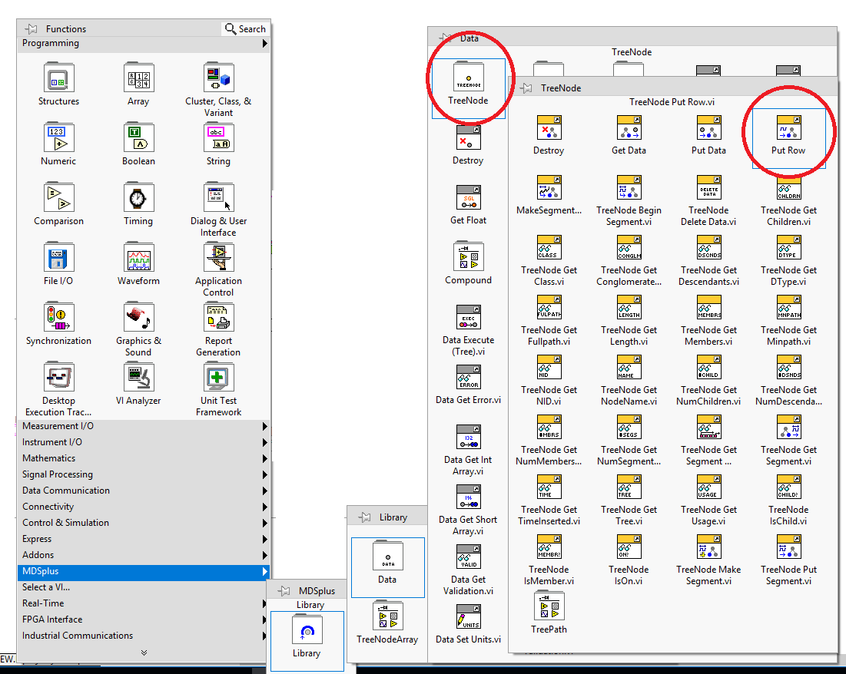Screen dimensions: 846x674
Task: Pin the Data palette open
Action: pos(446,37)
